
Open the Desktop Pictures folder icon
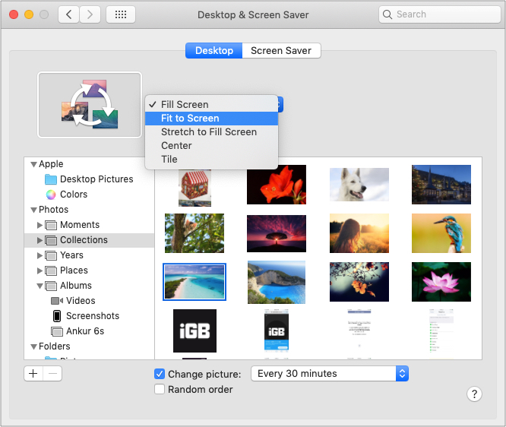51,179
